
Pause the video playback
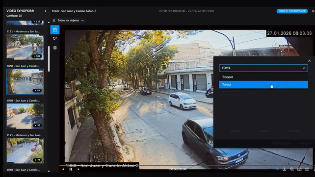[71, 169]
